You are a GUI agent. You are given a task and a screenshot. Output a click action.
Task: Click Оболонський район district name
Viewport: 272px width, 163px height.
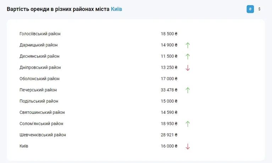pos(39,79)
